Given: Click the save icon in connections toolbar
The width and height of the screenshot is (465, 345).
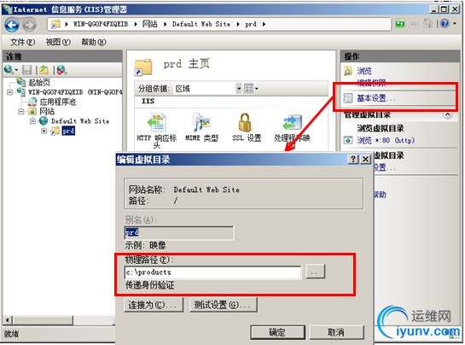Looking at the screenshot, I should pos(27,70).
